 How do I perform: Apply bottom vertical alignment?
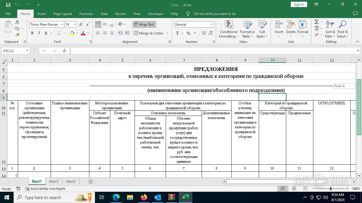coord(112,25)
